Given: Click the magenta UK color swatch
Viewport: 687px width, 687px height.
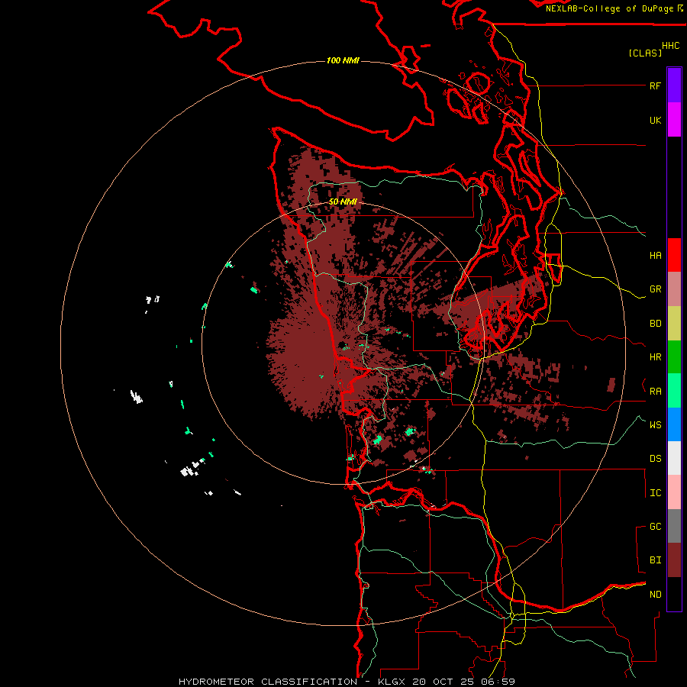Looking at the screenshot, I should point(674,119).
